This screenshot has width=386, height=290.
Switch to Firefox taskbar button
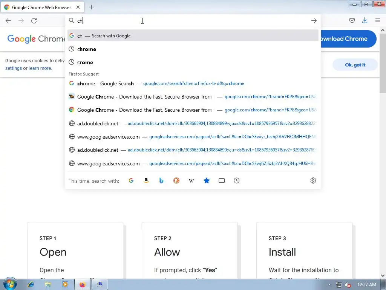coord(83,285)
